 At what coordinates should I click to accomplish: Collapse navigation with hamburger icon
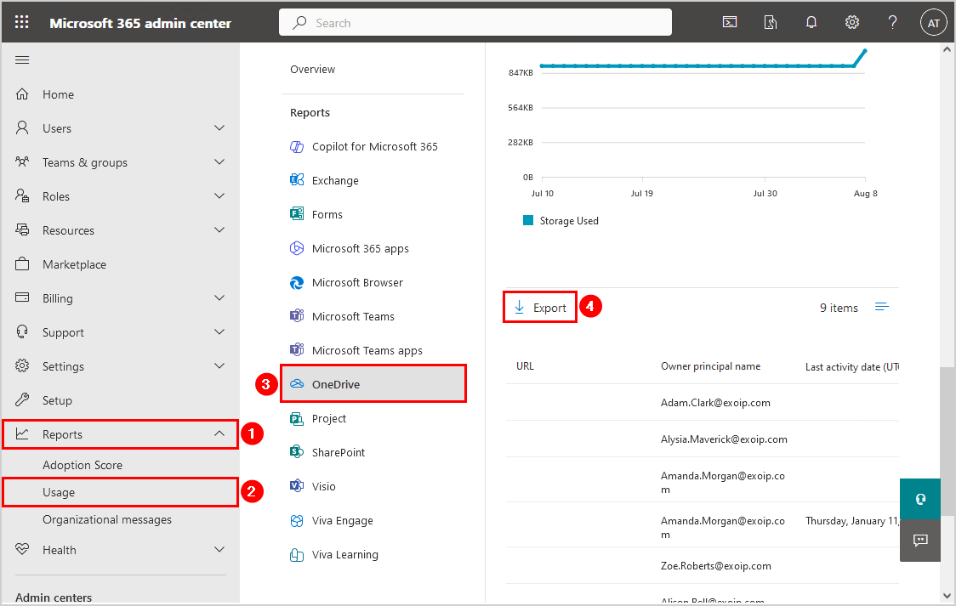point(23,59)
